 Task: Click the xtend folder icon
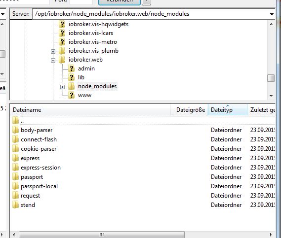click(16, 205)
